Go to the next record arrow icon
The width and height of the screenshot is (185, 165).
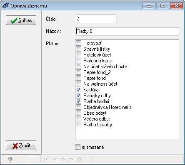(x=63, y=160)
